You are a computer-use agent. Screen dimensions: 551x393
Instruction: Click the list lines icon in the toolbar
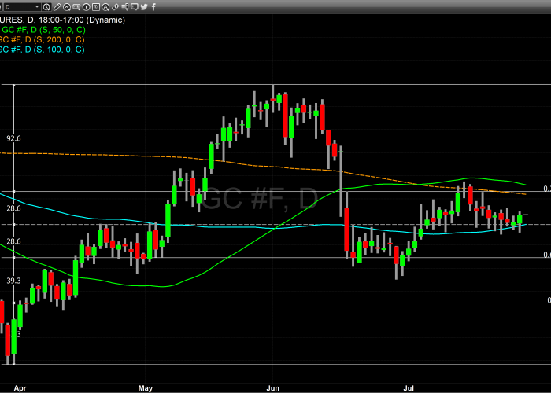pos(124,7)
